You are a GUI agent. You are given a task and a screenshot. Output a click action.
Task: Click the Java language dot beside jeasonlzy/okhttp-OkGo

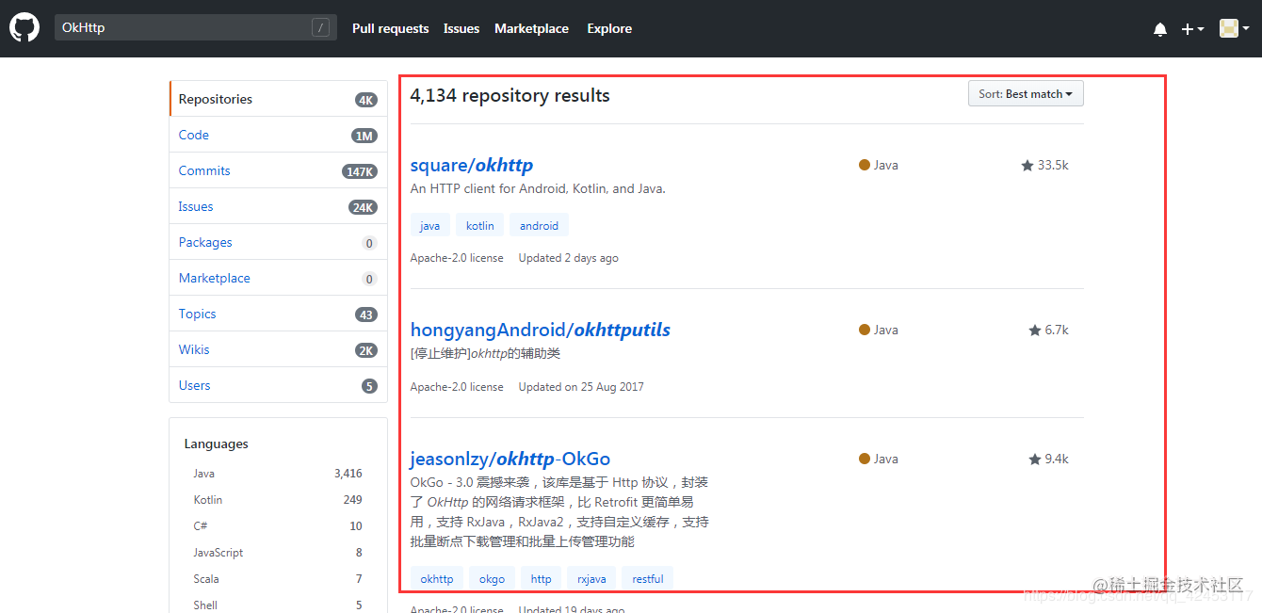[x=864, y=459]
